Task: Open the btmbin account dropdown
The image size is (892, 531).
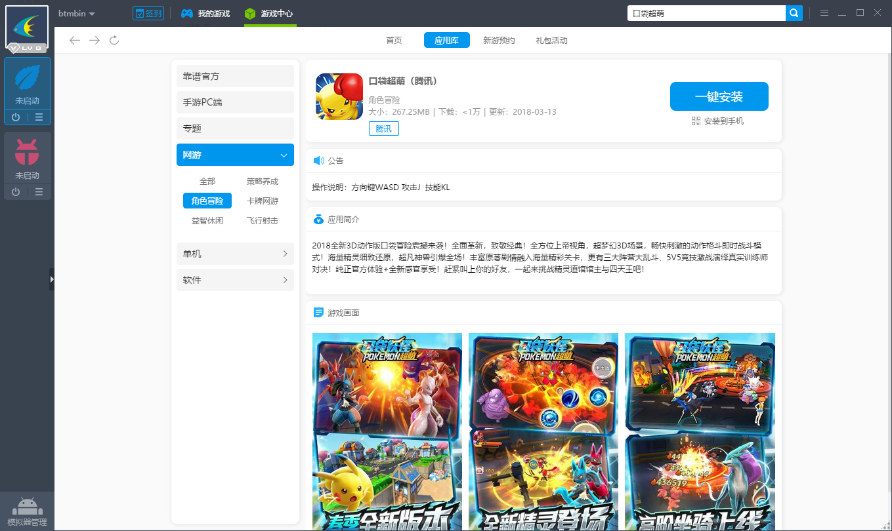Action: 76,14
